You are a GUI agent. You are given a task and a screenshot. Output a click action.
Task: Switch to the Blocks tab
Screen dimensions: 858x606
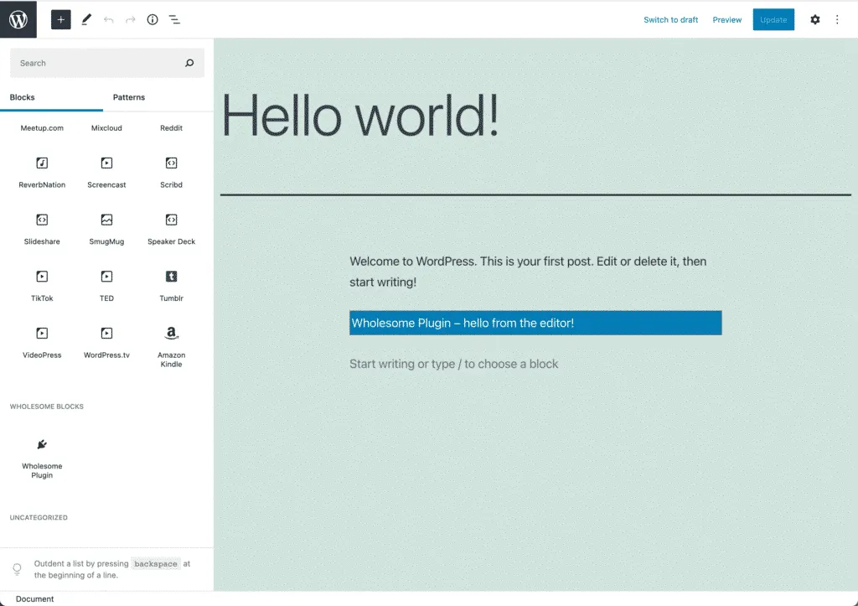coord(51,97)
